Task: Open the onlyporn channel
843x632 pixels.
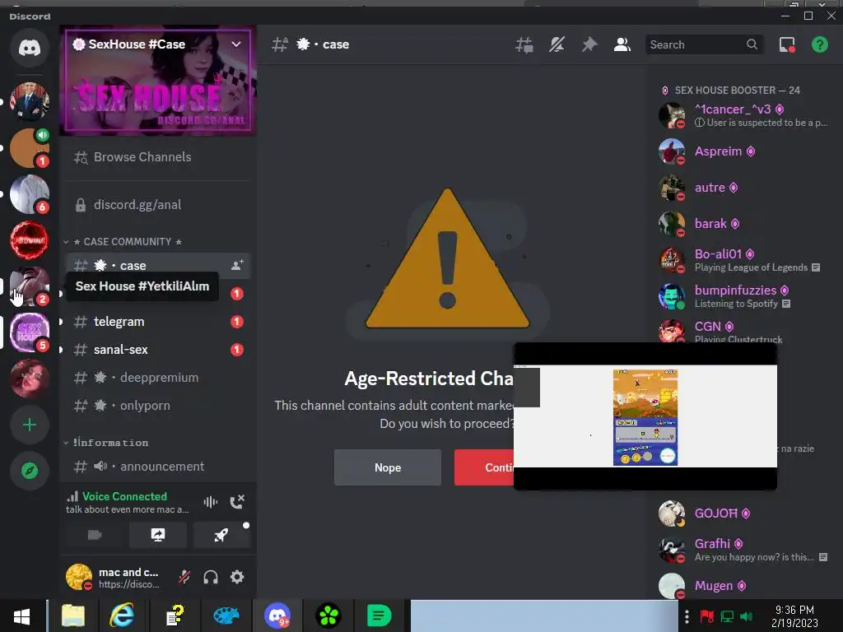Action: tap(157, 405)
